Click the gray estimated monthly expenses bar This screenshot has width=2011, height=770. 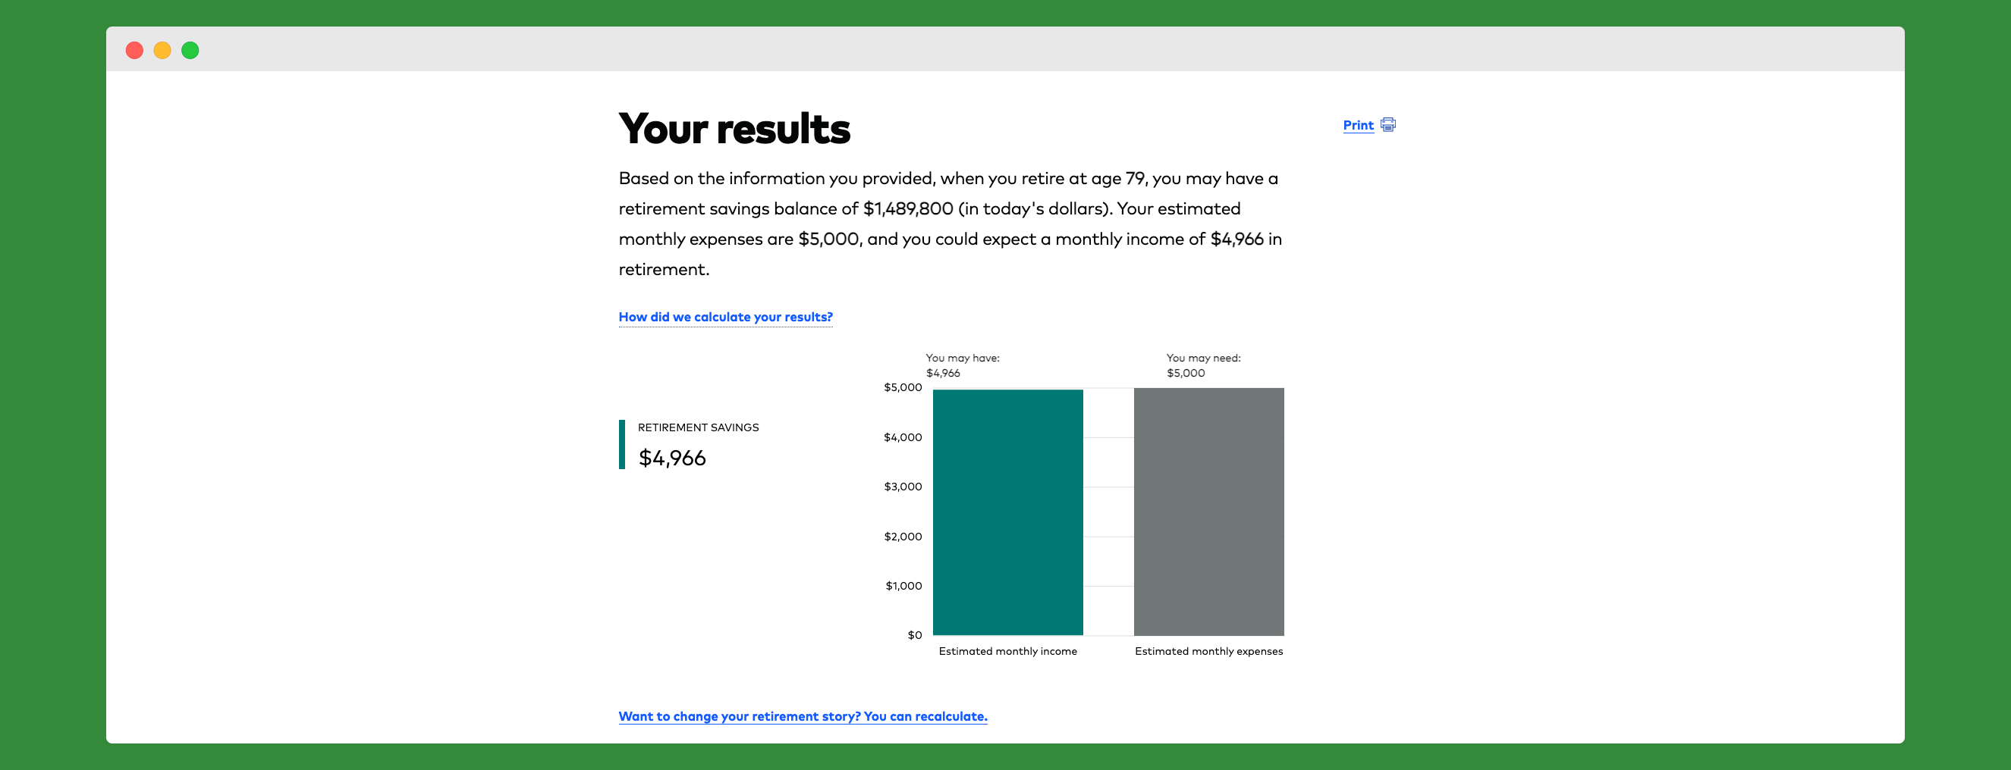click(1208, 512)
